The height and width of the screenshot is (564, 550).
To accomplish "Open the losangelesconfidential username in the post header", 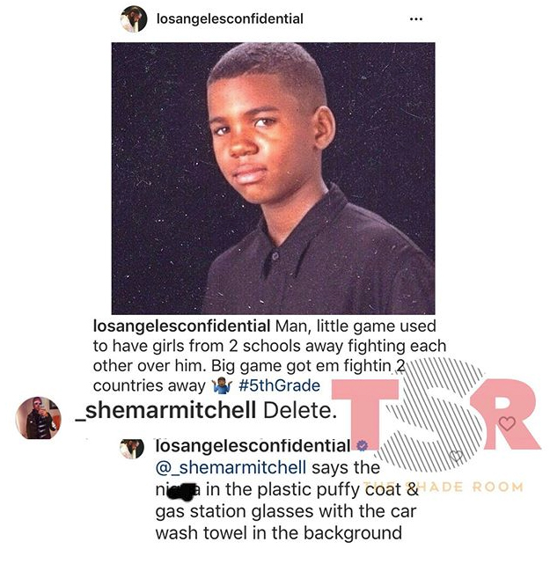I will coord(230,18).
